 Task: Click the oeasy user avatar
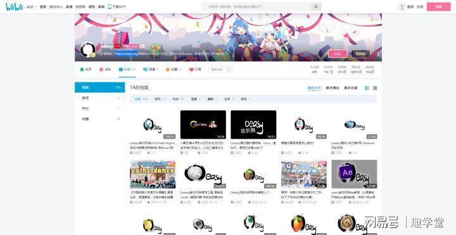(87, 50)
